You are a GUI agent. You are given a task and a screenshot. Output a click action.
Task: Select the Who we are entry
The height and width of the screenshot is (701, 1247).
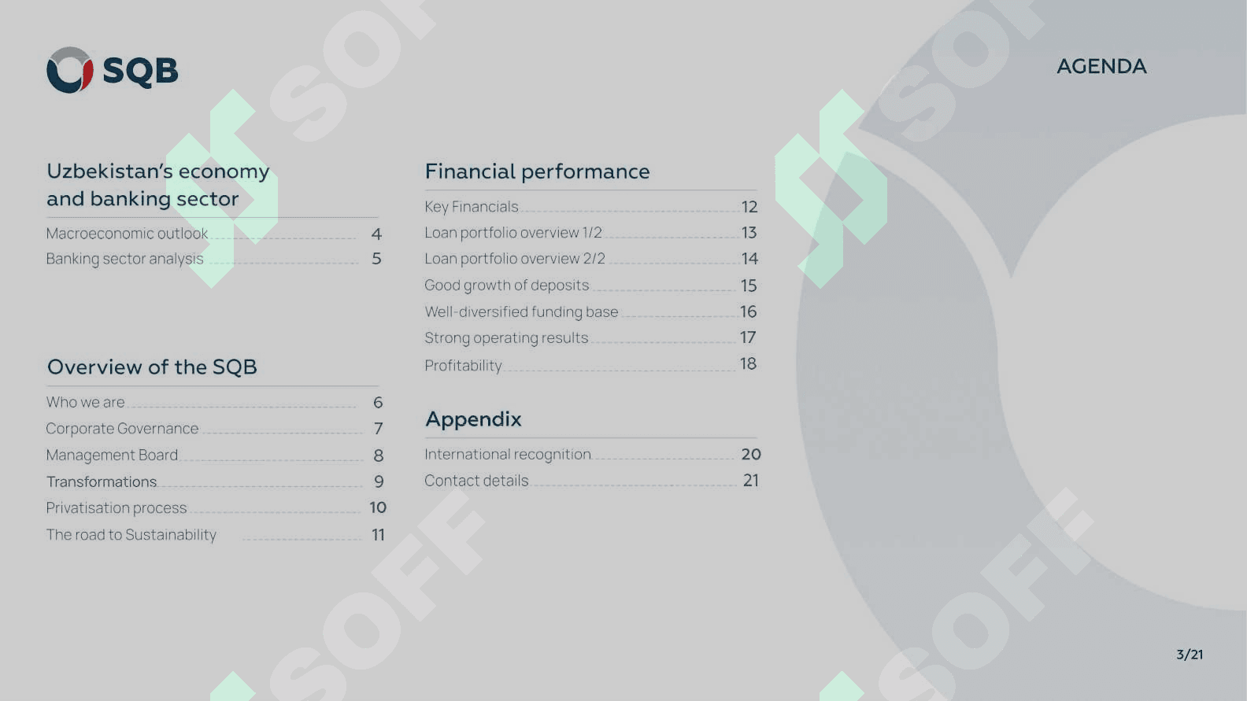pos(85,402)
